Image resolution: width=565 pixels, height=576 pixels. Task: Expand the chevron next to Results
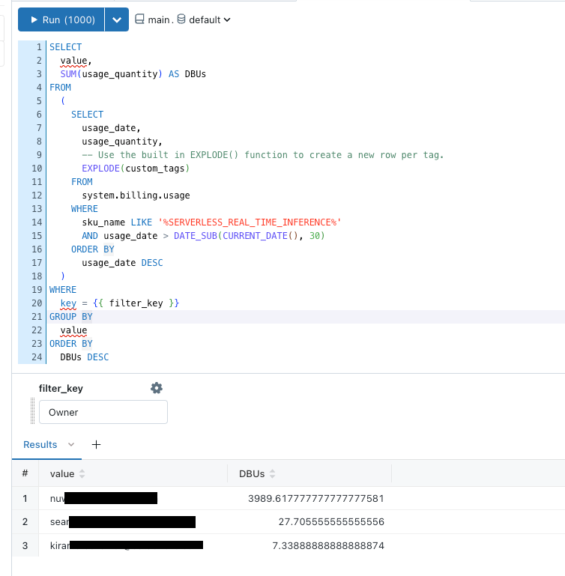[x=71, y=444]
